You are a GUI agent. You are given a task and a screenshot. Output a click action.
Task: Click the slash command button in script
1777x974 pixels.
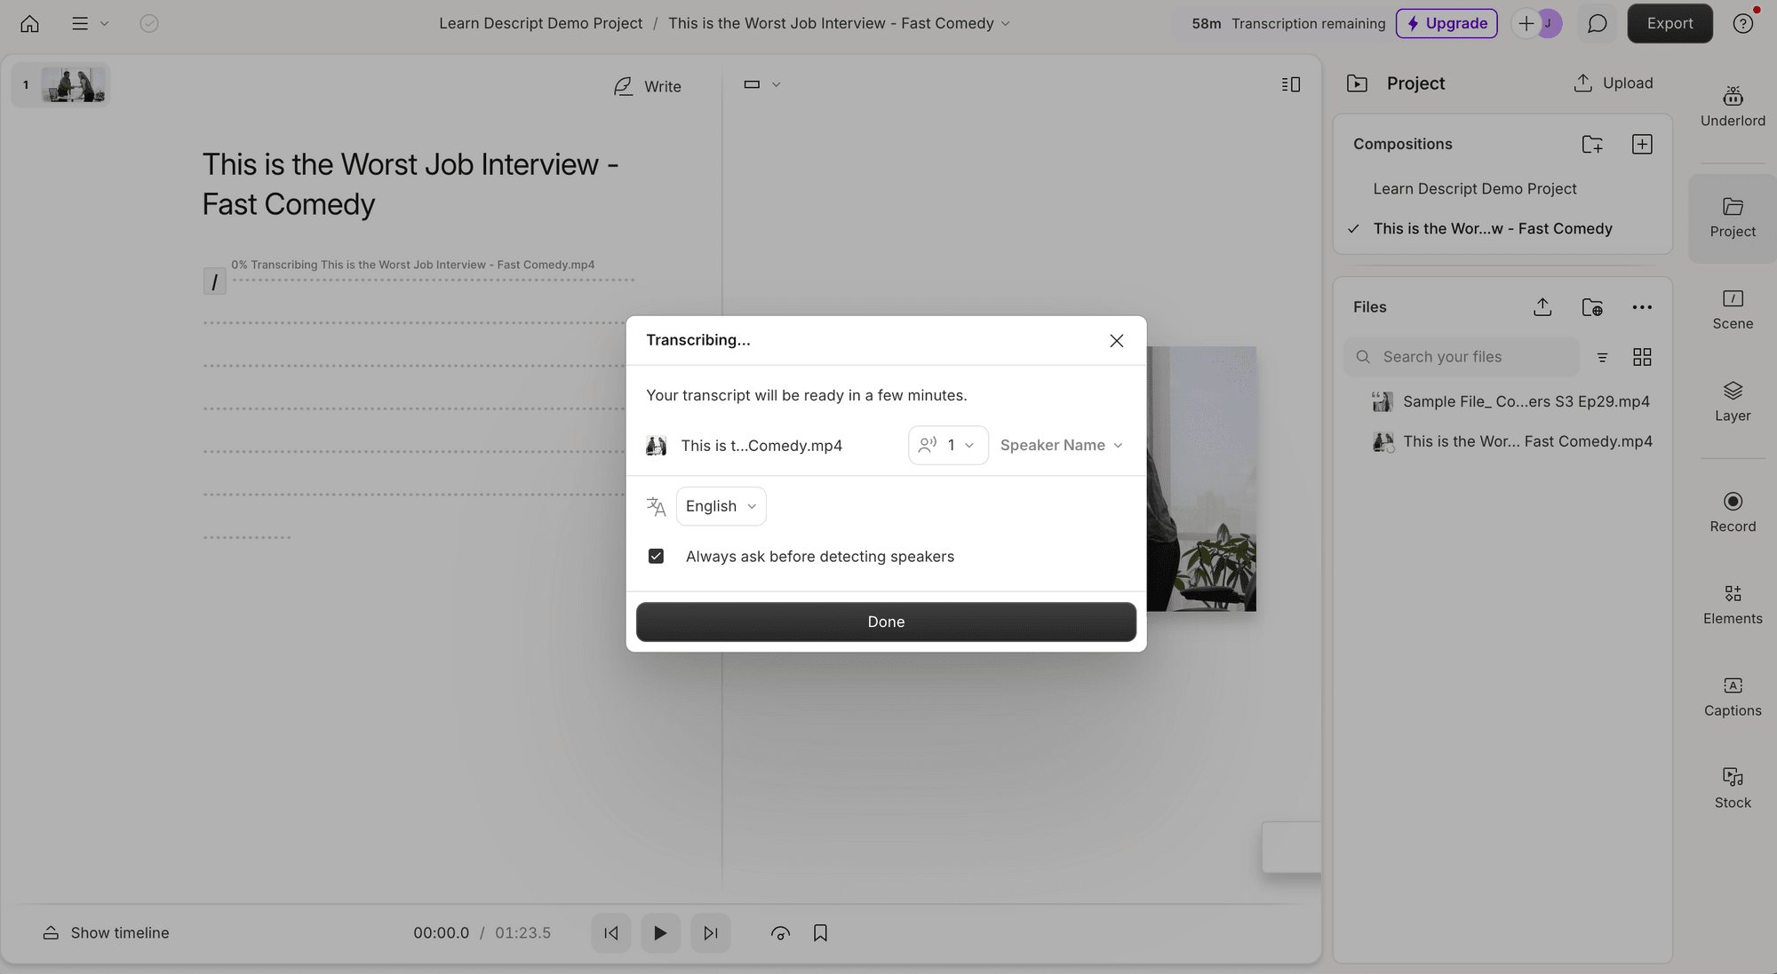pyautogui.click(x=214, y=281)
